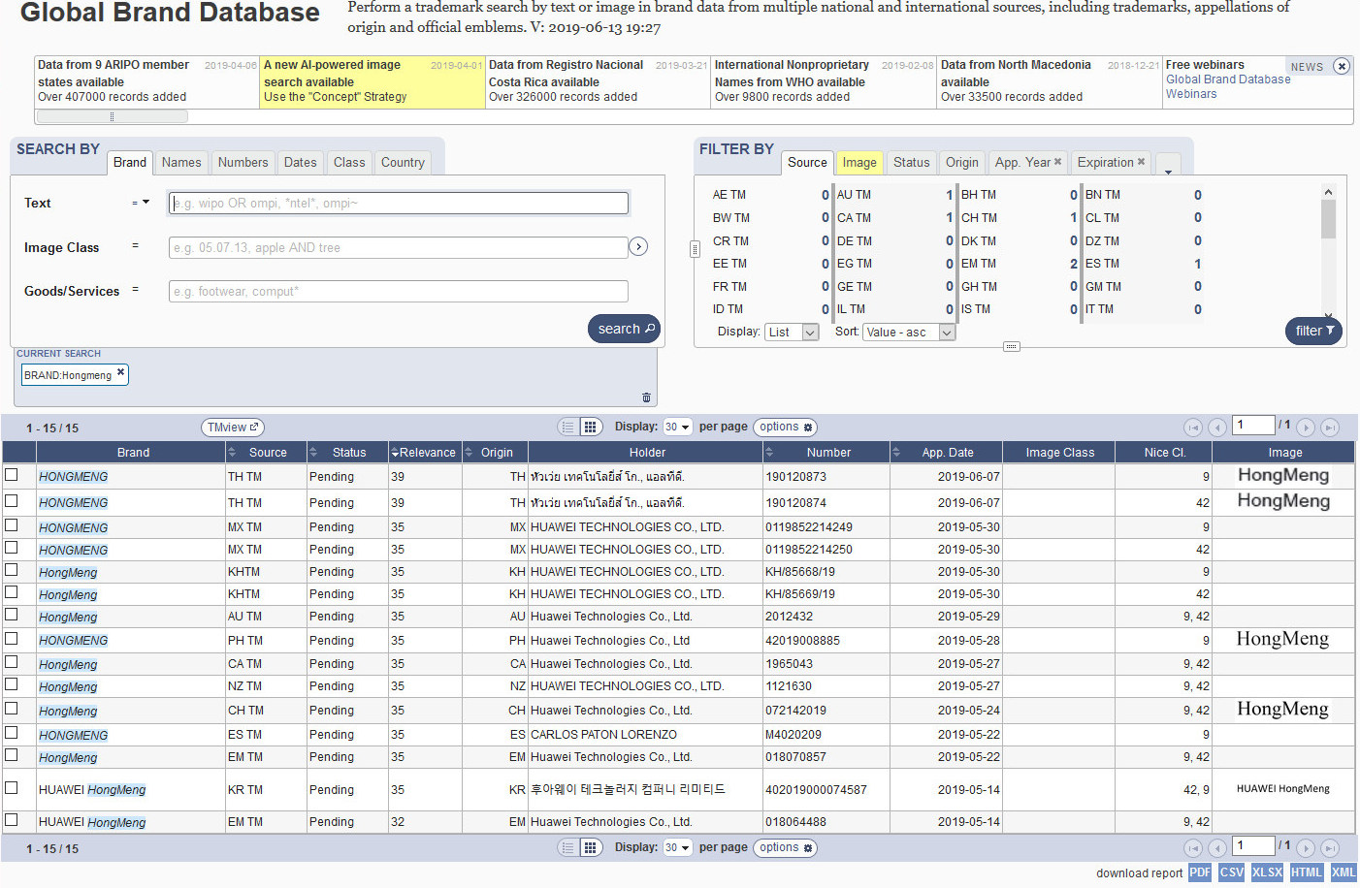Click the filter panel bottom resize handle
Image resolution: width=1360 pixels, height=888 pixels.
(x=1011, y=346)
